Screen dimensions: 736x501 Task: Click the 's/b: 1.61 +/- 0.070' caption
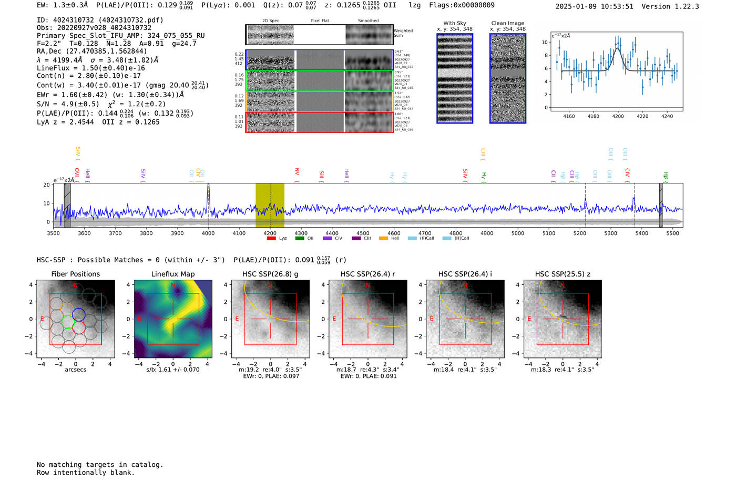coord(173,370)
